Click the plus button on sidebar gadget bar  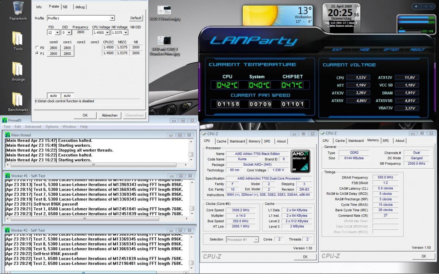coord(416,6)
